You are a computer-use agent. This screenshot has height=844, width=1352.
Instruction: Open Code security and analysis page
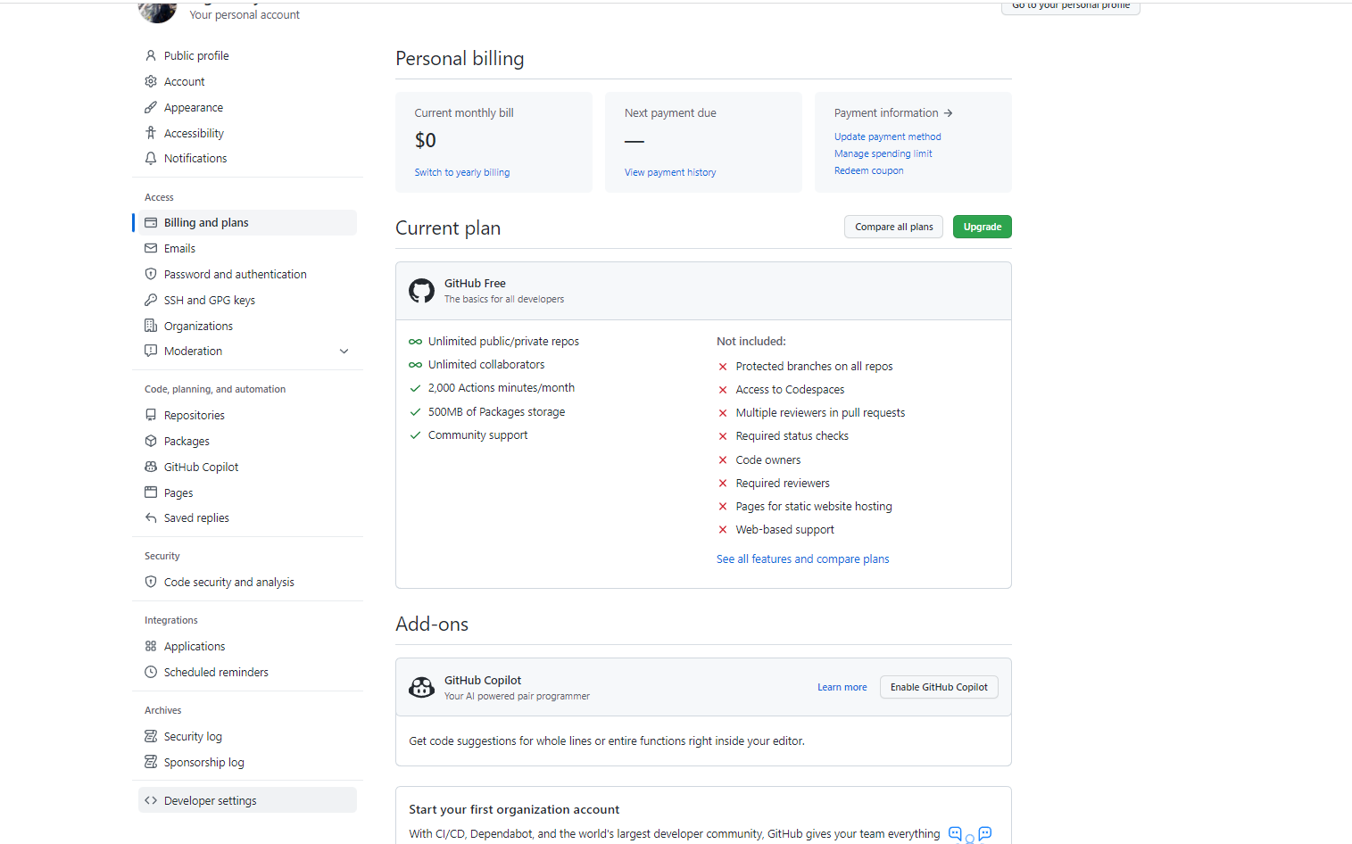coord(248,582)
